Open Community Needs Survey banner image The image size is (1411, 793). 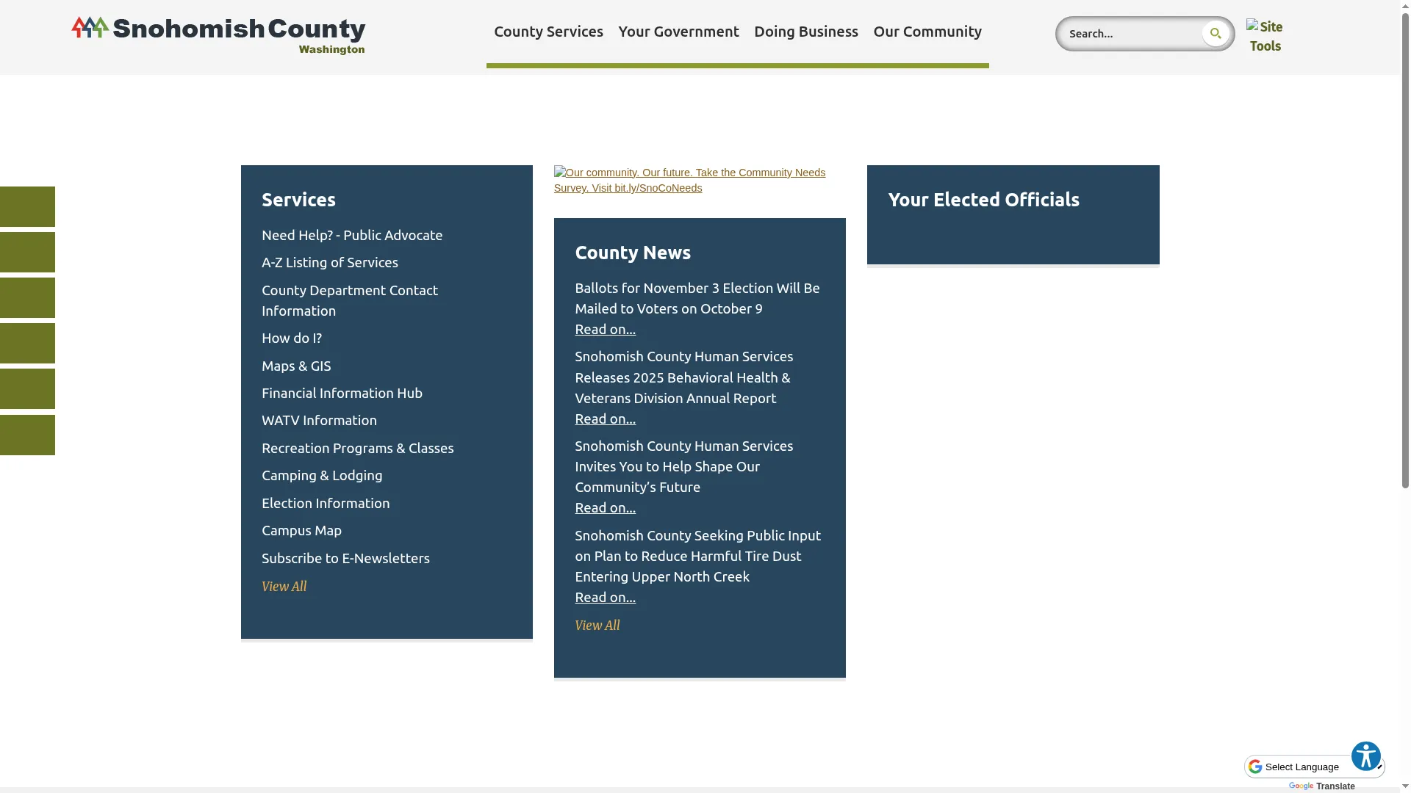click(x=689, y=181)
